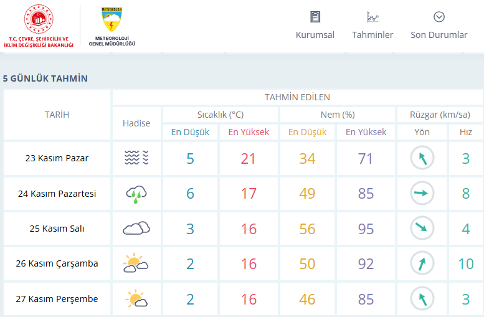The height and width of the screenshot is (317, 484).
Task: Click the cloudy icon for 25 Kasım Salı
Action: [136, 229]
